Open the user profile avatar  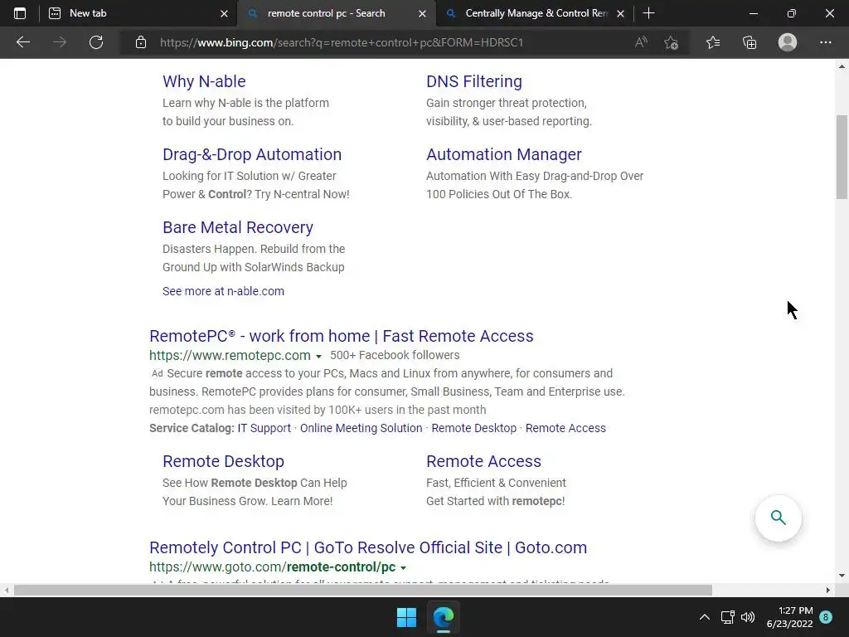click(x=788, y=42)
